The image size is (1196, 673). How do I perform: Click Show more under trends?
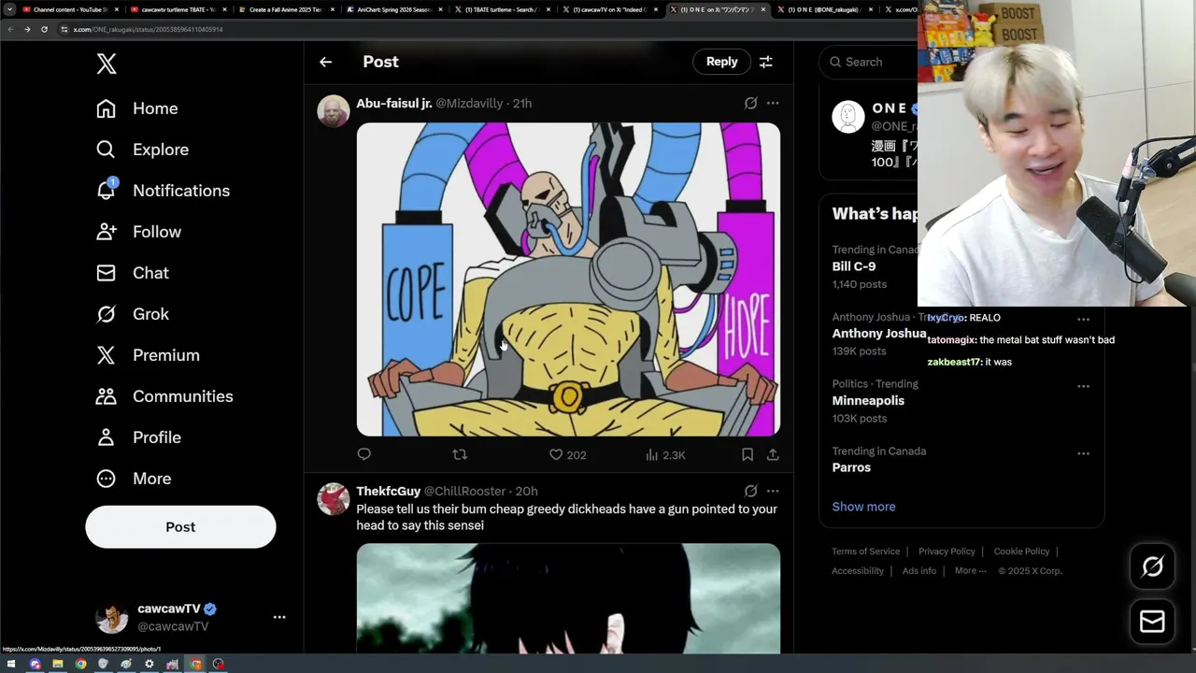click(x=863, y=507)
